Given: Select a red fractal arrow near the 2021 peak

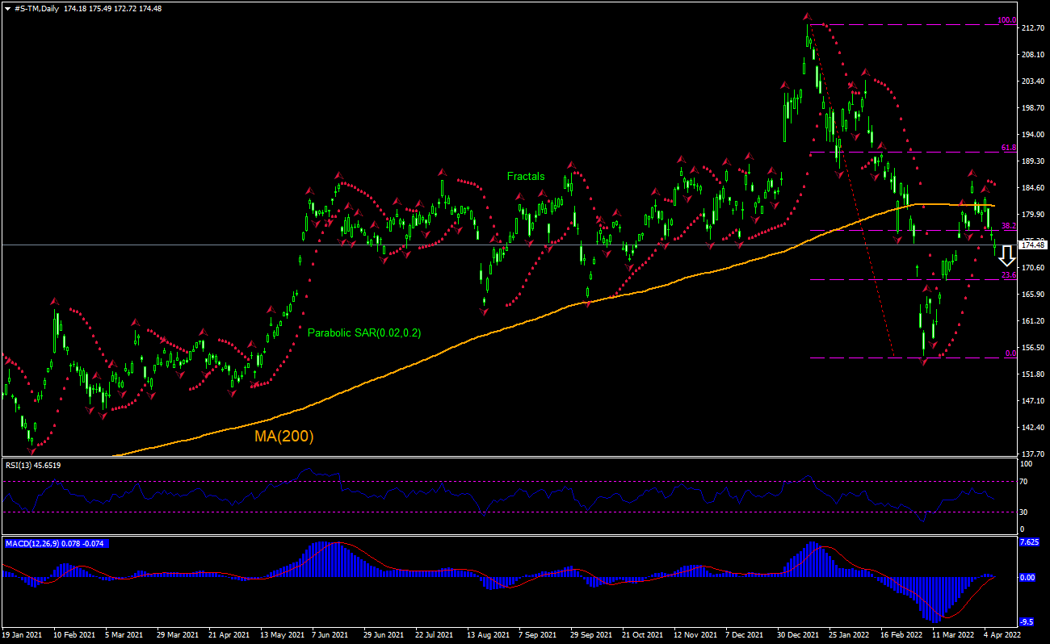Looking at the screenshot, I should (806, 15).
